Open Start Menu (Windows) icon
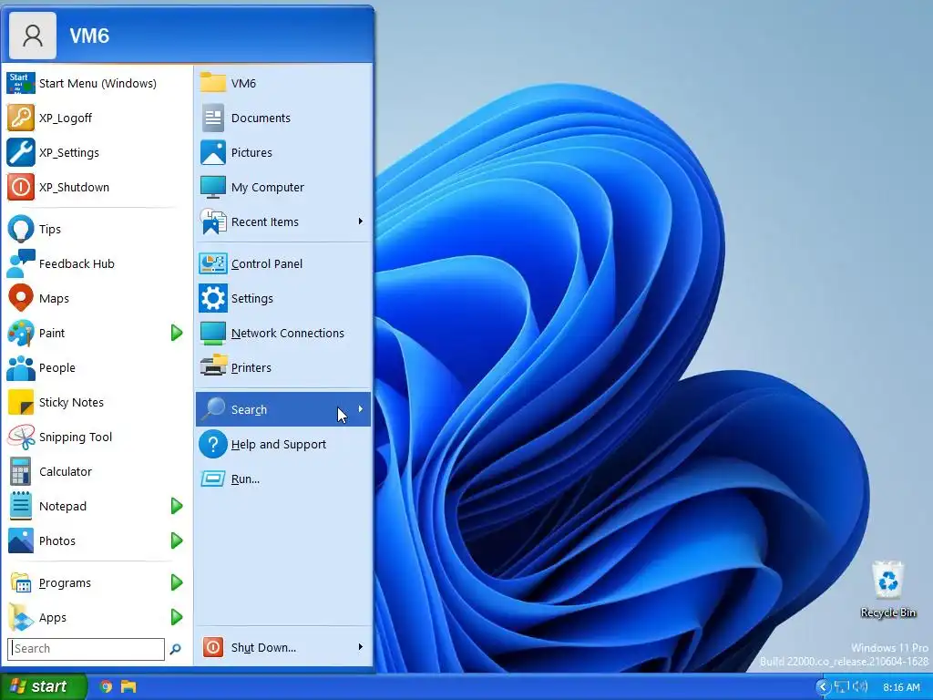The height and width of the screenshot is (700, 933). pyautogui.click(x=21, y=83)
